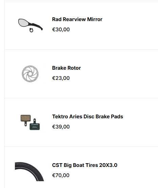View CST Big Boat Tires 20X3.0 title
Screen dimensions: 158x188
coord(85,165)
